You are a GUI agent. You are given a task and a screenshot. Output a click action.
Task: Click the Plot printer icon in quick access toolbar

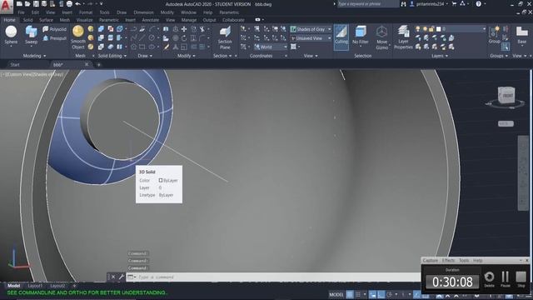69,3
